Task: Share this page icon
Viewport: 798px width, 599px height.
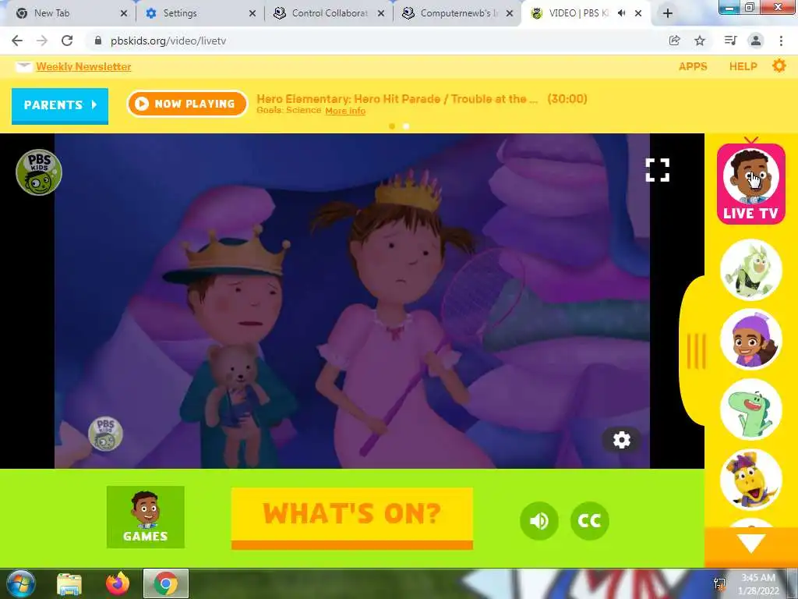Action: (674, 41)
